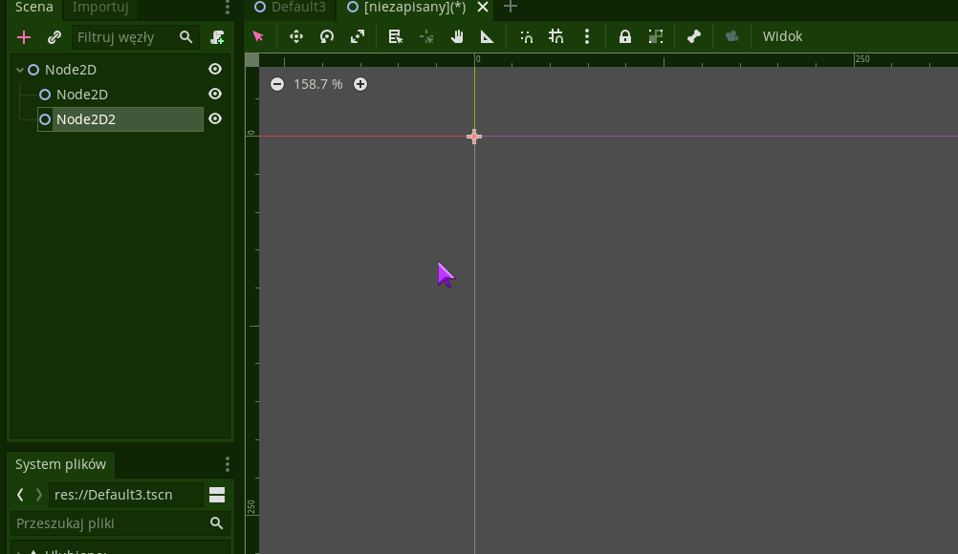Toggle visibility of the root Node2D
Viewport: 958px width, 554px height.
click(x=215, y=69)
